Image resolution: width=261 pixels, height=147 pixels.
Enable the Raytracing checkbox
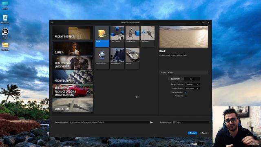pos(186,96)
